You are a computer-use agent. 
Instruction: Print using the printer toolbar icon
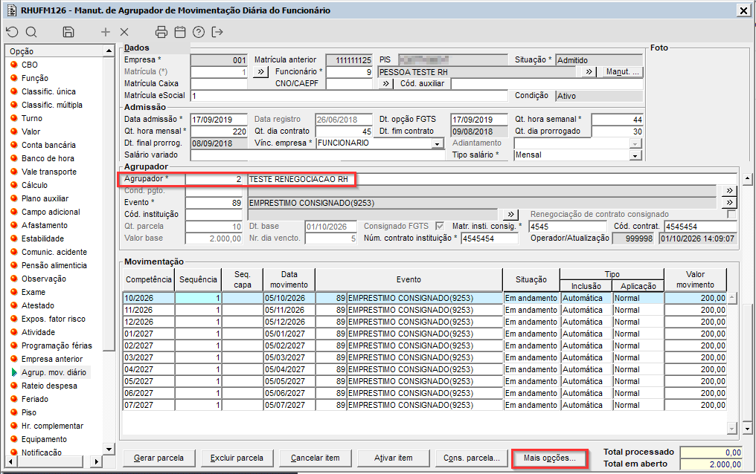[161, 32]
